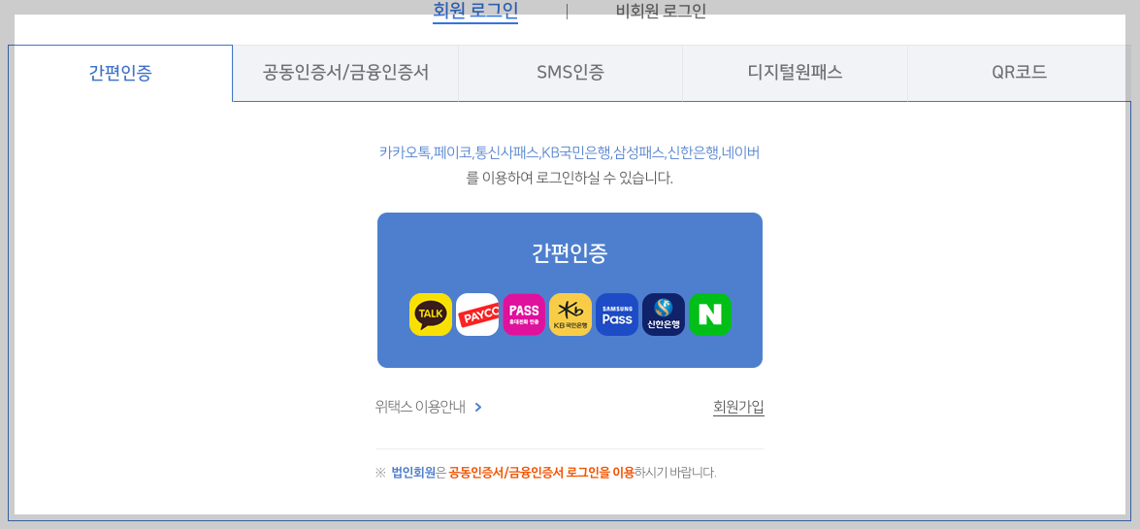
Task: Open the 공동인증서/금융인증서 tab
Action: (x=345, y=73)
